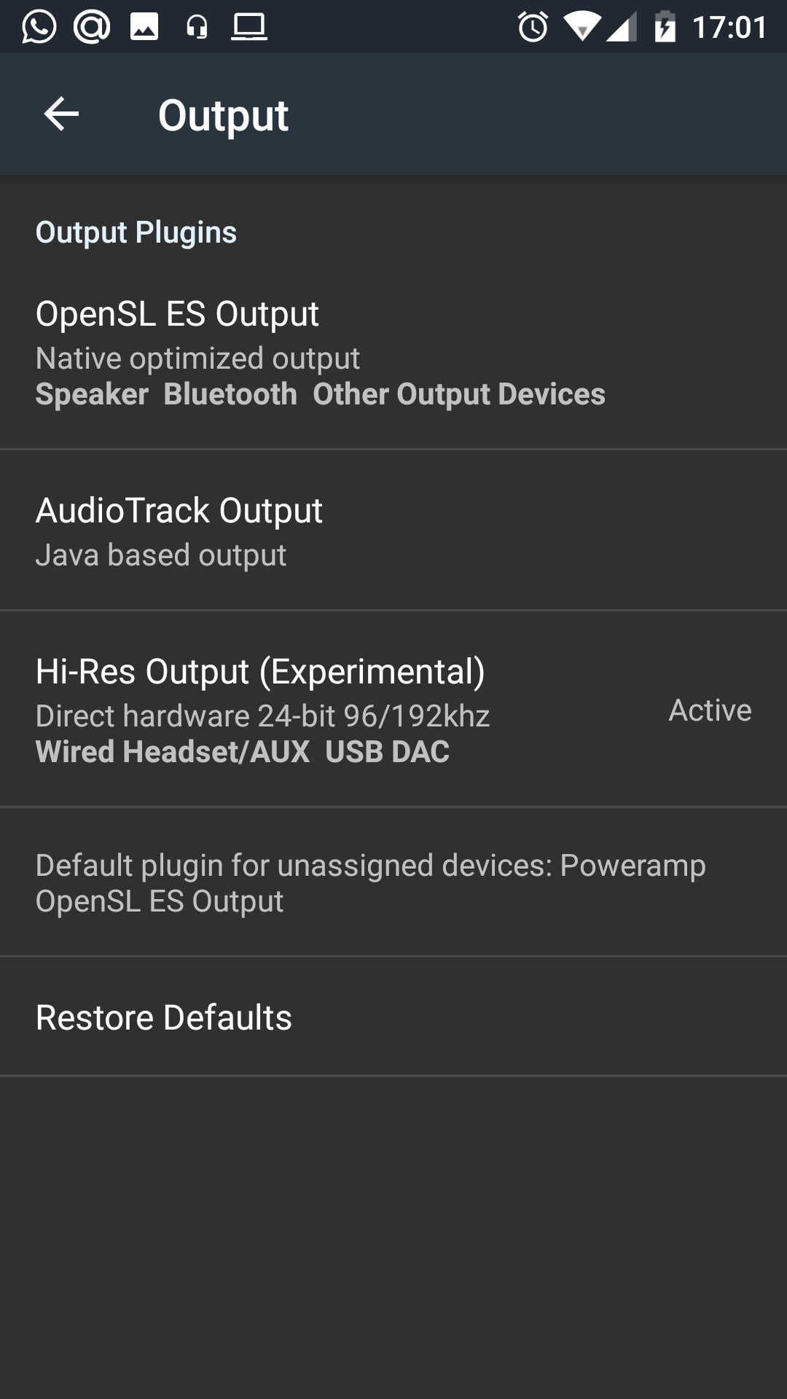The image size is (787, 1399).
Task: Tap the headphones status icon
Action: [x=197, y=28]
